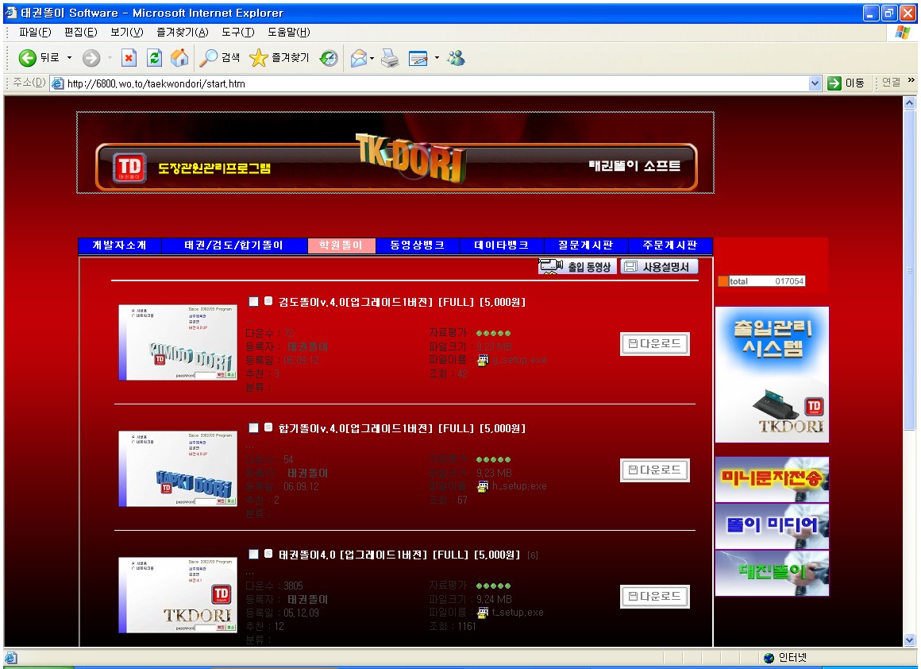
Task: Open the Back button history dropdown arrow
Action: (x=69, y=58)
